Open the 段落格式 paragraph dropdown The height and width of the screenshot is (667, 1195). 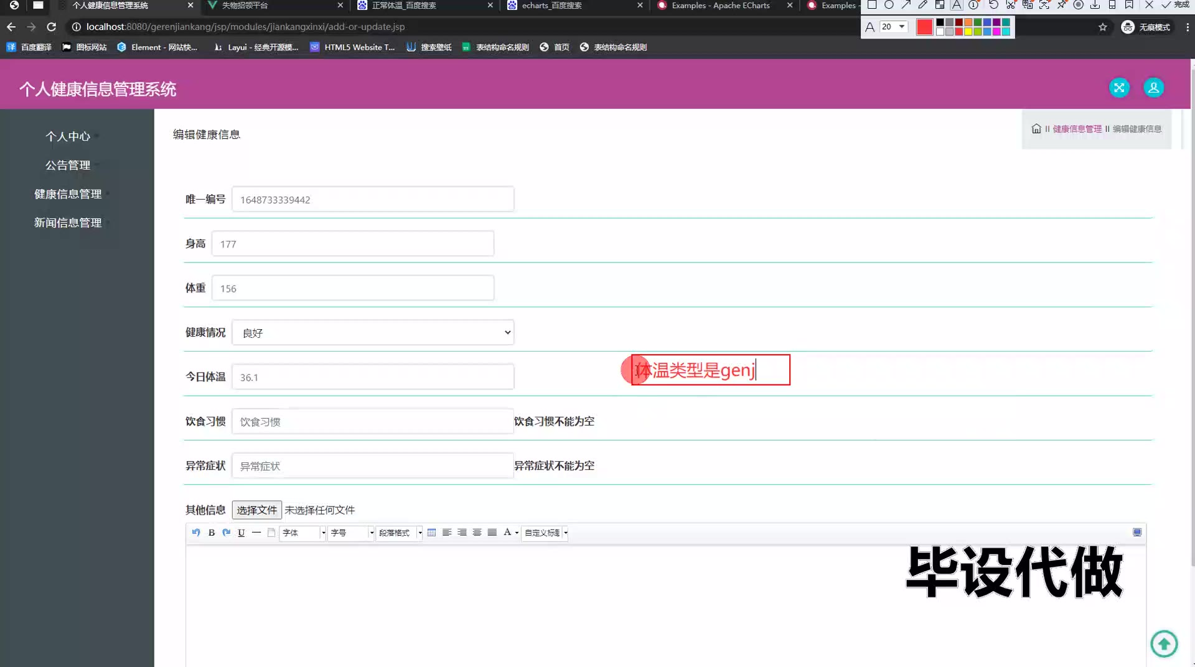(x=400, y=533)
